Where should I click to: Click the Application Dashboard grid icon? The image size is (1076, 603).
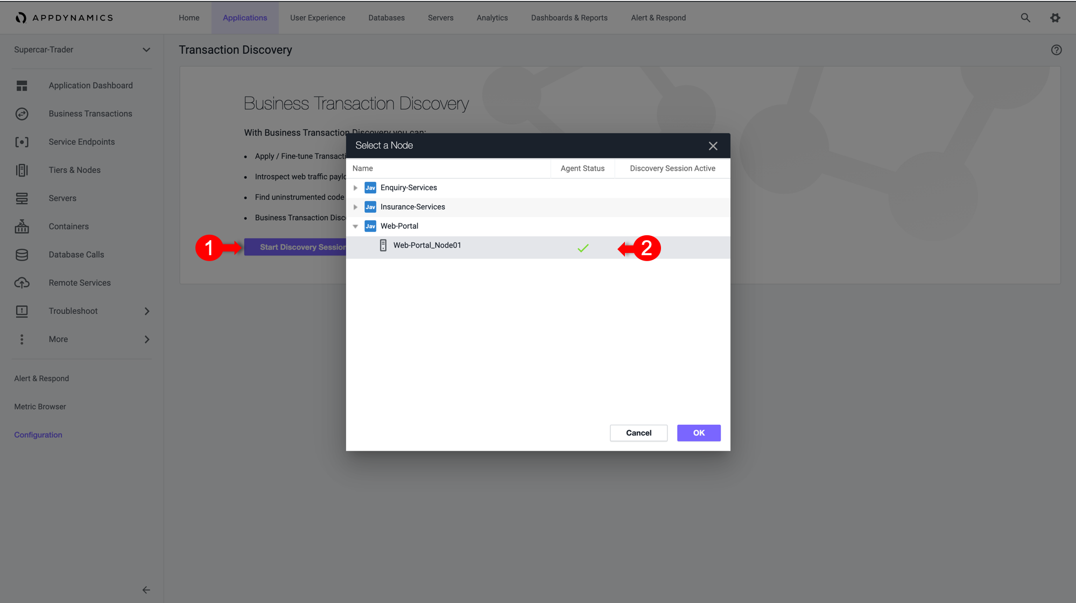[22, 86]
